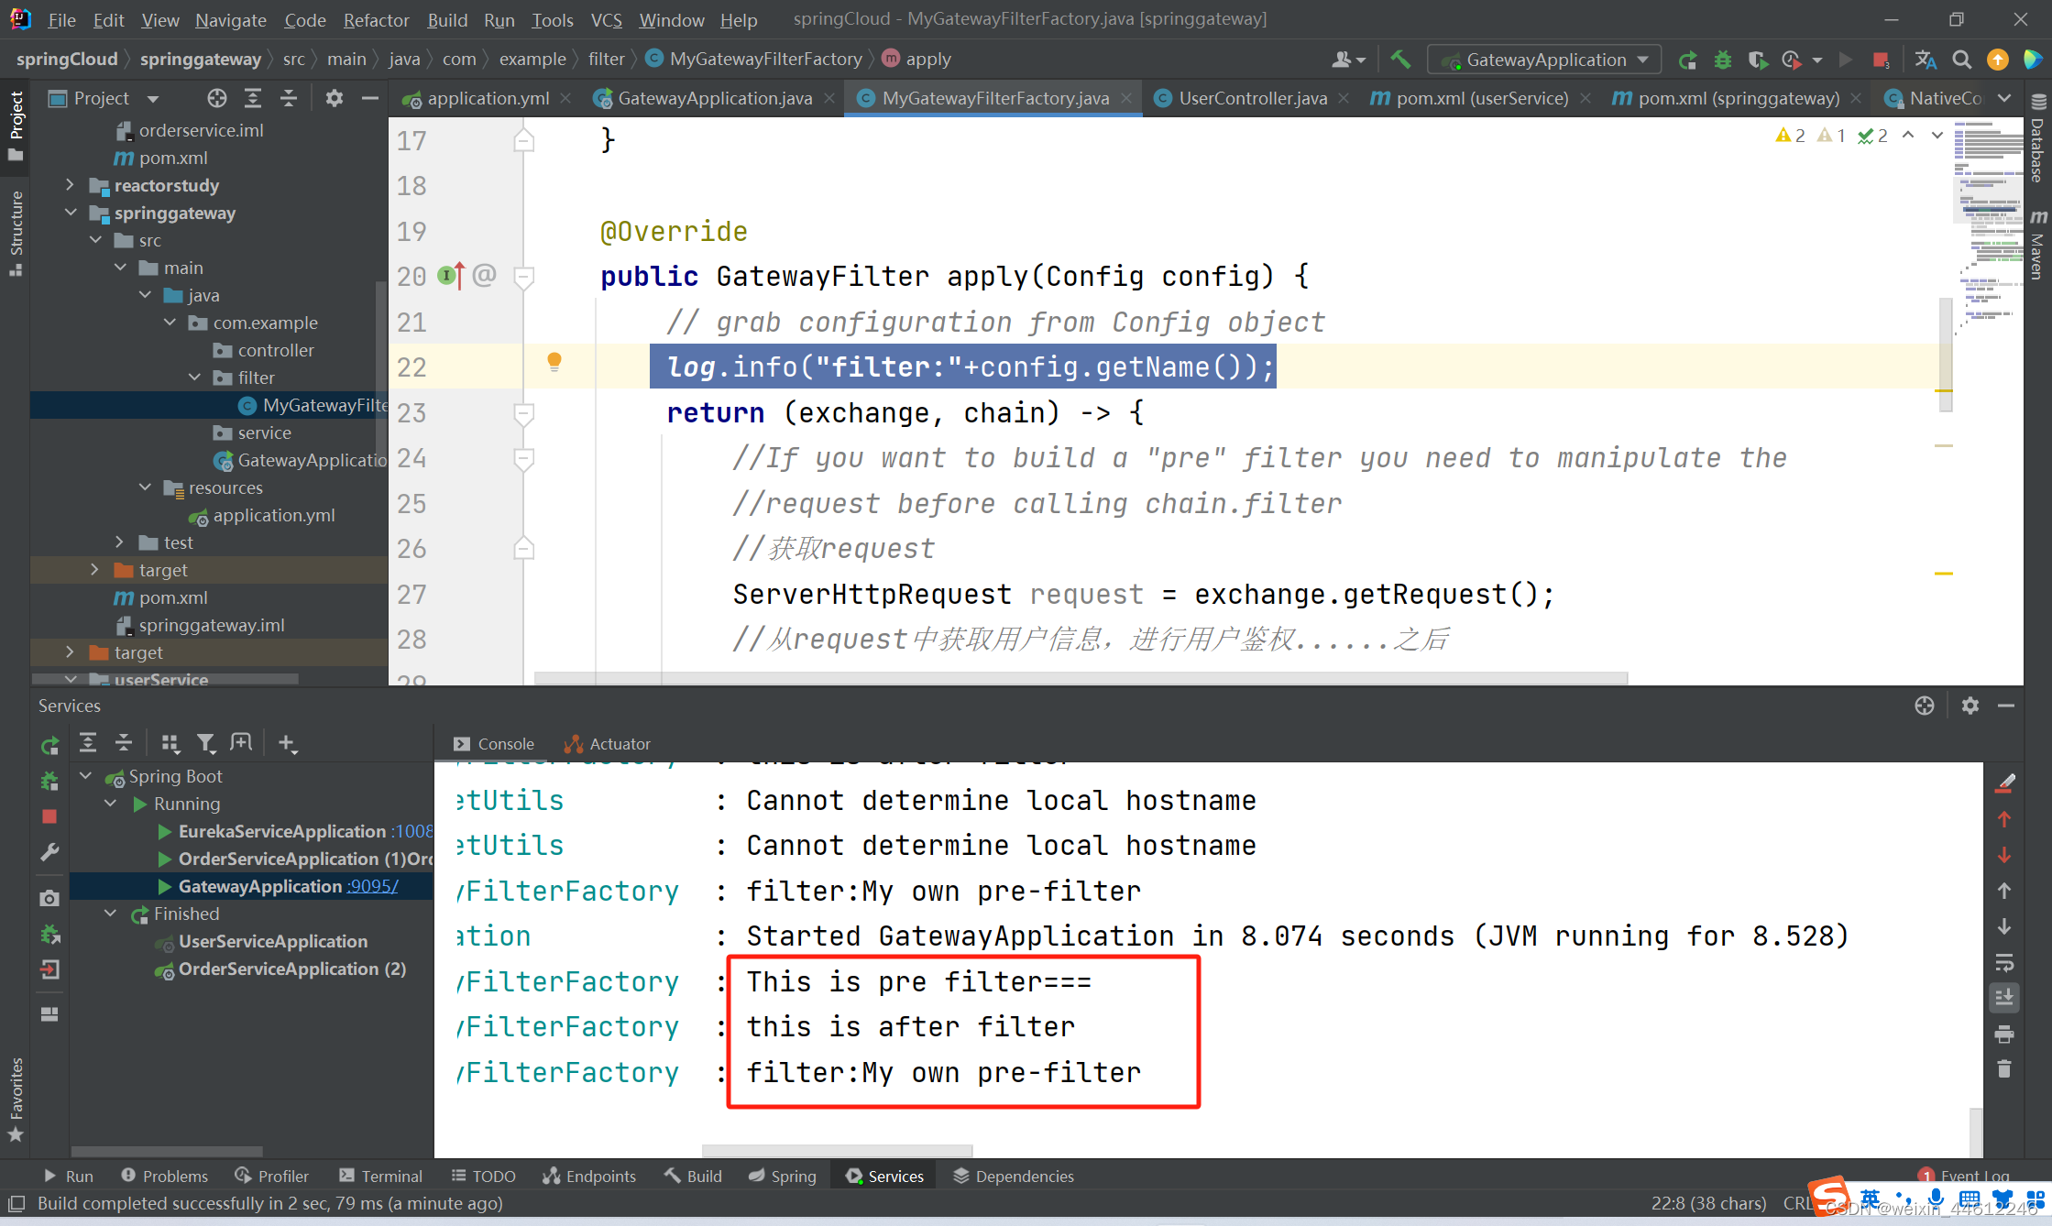Open the GatewayApplication run configuration dropdown
2052x1226 pixels.
1544,60
